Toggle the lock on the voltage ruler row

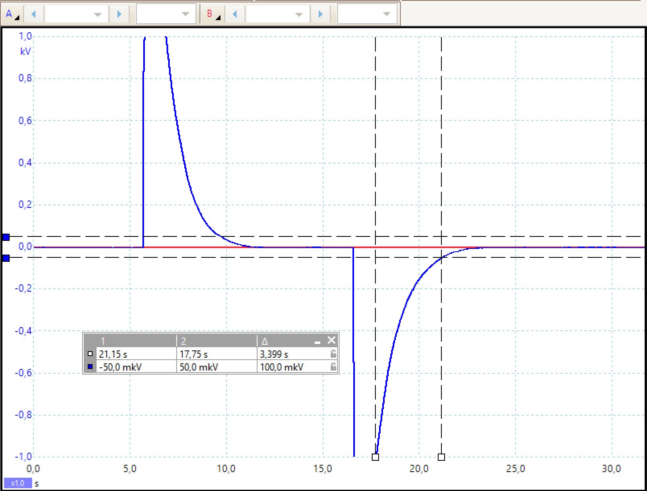point(333,367)
